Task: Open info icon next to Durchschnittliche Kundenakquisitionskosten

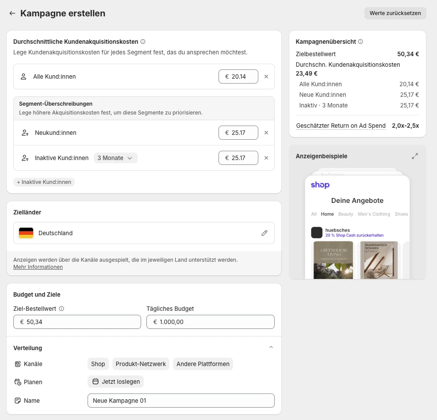Action: [x=143, y=42]
